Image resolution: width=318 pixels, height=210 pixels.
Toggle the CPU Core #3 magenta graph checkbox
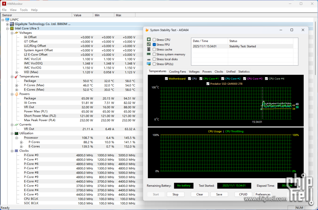(x=244, y=79)
